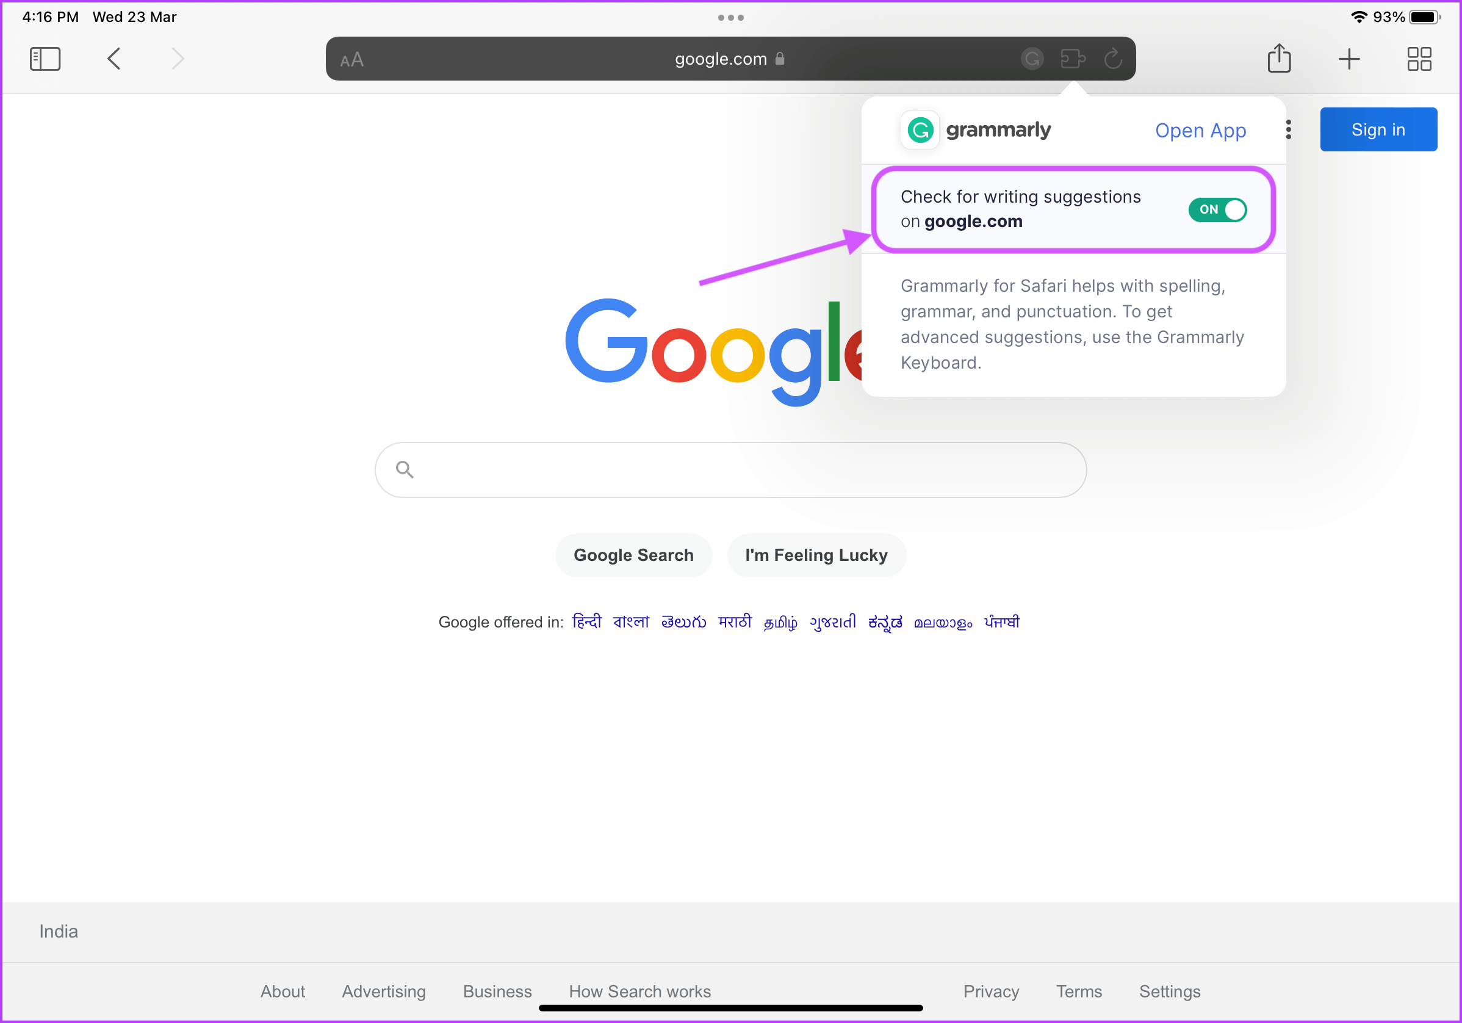Toggle writing suggestions on google.com off
Viewport: 1462px width, 1023px height.
(x=1219, y=208)
